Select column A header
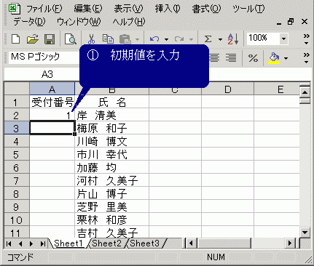 [52, 89]
